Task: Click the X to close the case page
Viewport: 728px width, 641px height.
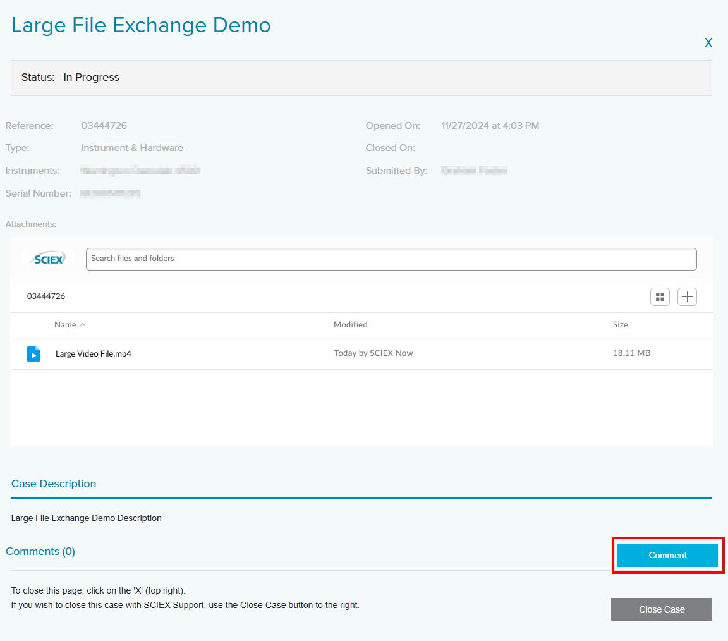Action: pos(708,43)
